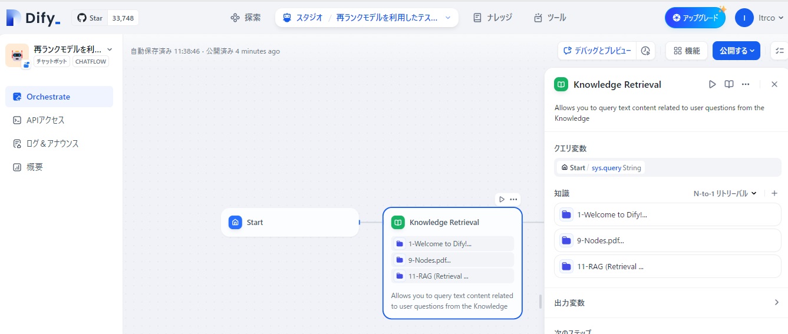Open run history clock icon

pyautogui.click(x=645, y=51)
